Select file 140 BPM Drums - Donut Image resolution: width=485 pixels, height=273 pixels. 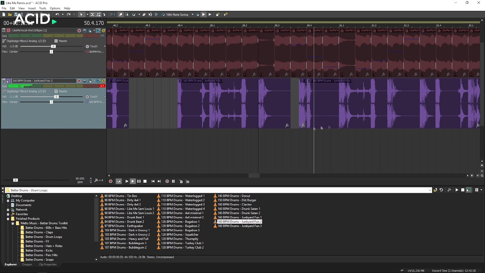(234, 196)
